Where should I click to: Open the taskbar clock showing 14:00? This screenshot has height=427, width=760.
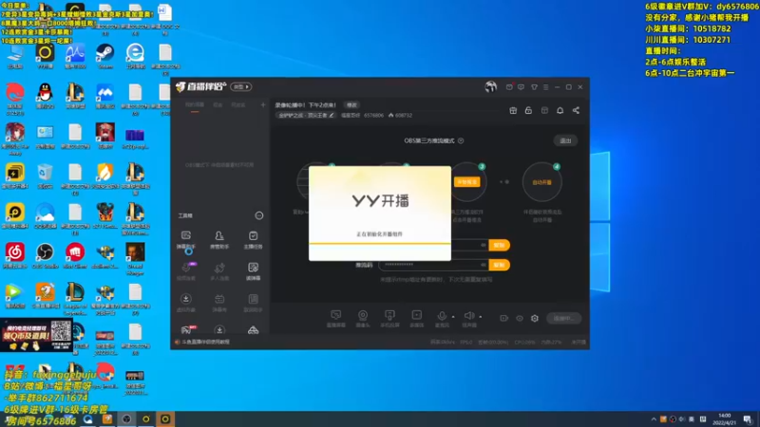click(724, 419)
